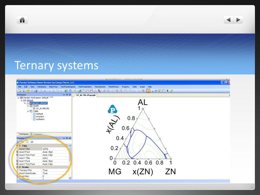260x195 pixels.
Task: Open the Batch Run menu
Action: 53,87
